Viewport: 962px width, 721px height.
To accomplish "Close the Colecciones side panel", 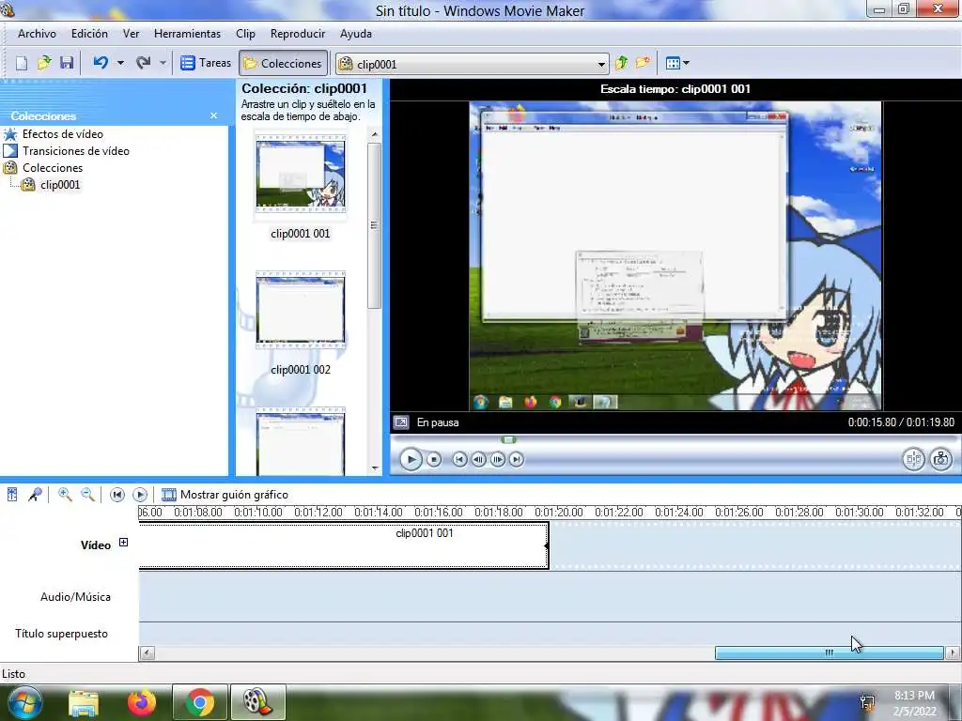I will pos(213,115).
